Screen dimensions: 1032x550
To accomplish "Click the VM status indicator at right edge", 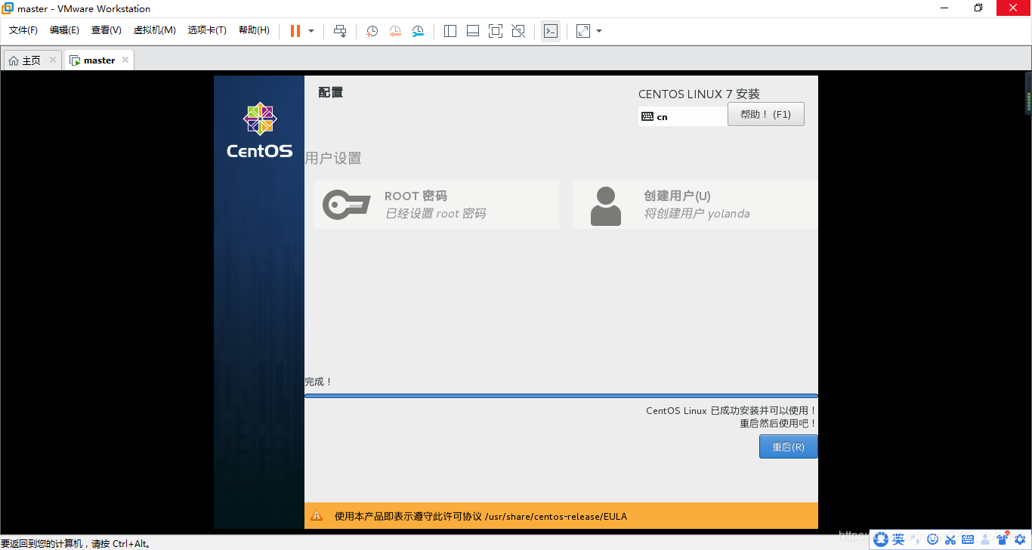I will (x=1028, y=92).
